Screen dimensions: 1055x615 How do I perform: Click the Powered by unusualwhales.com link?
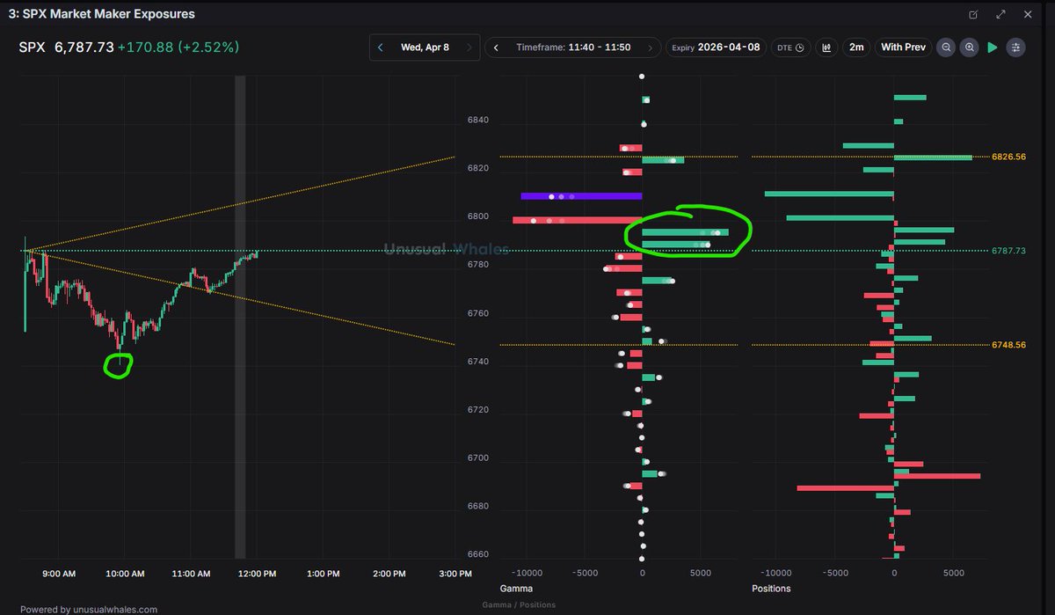coord(89,609)
